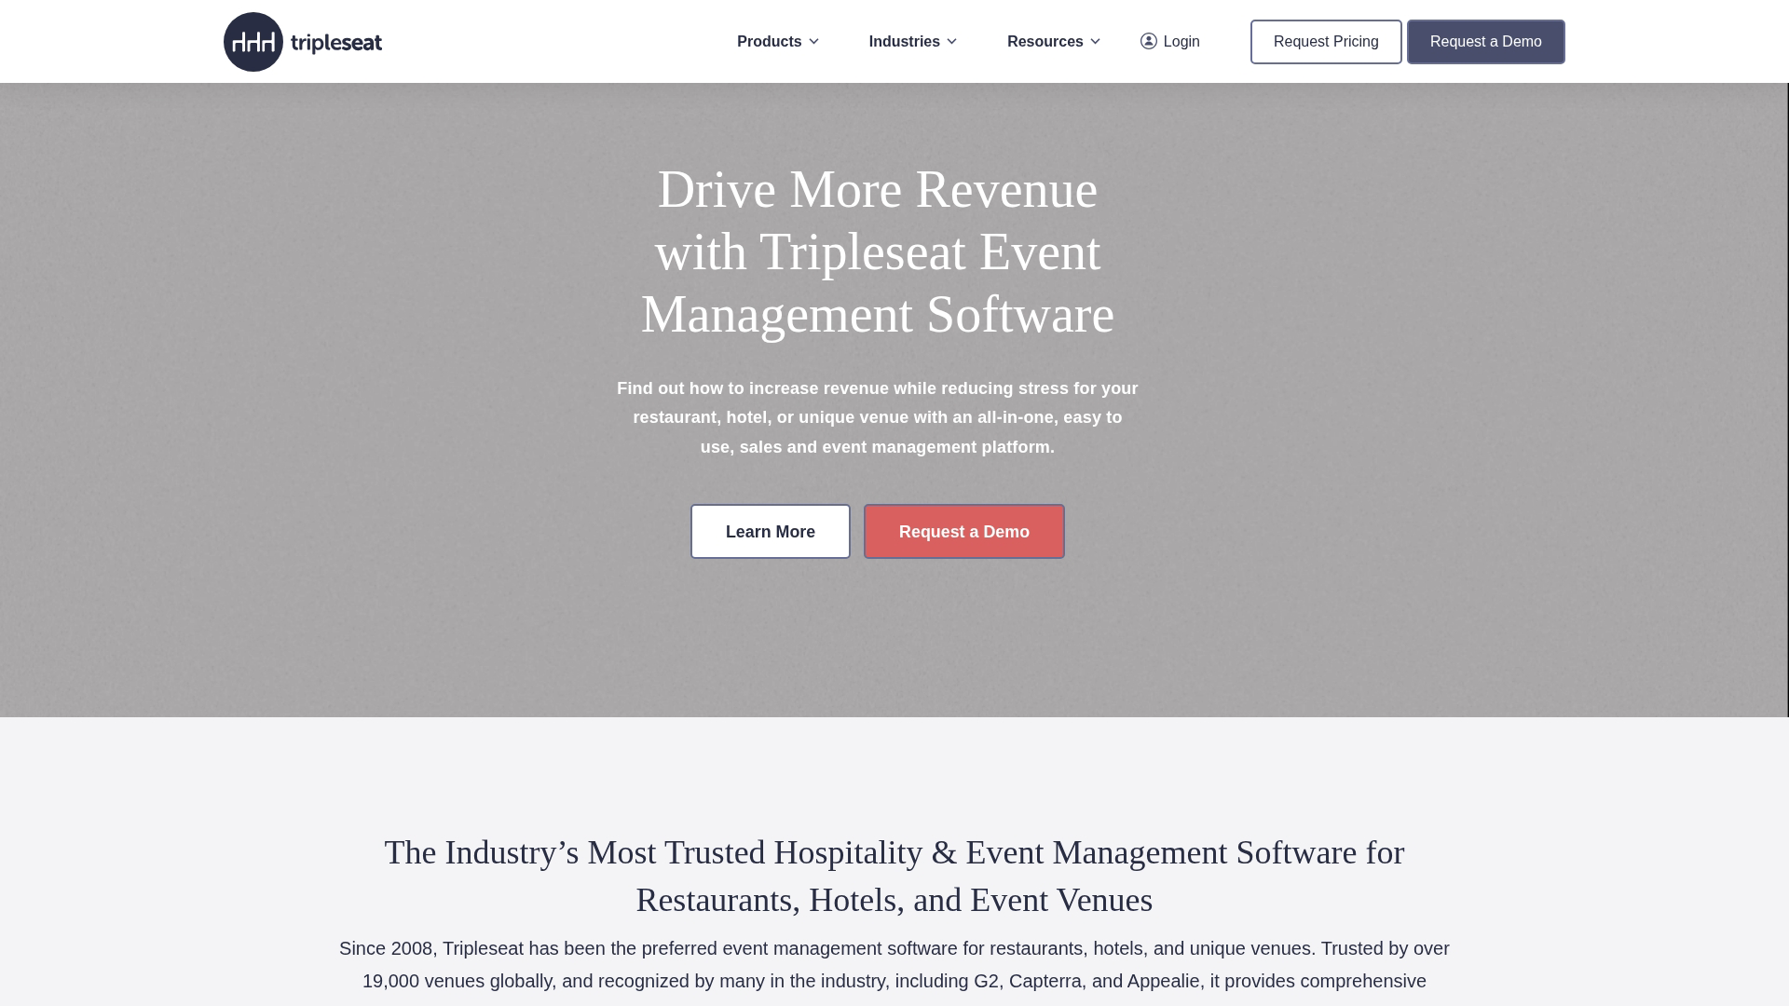Click the hero subtitle about increasing revenue
This screenshot has width=1789, height=1006.
877,417
